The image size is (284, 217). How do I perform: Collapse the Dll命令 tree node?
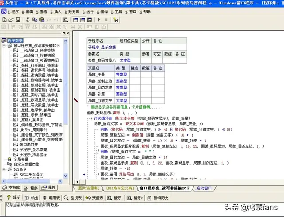(4, 169)
